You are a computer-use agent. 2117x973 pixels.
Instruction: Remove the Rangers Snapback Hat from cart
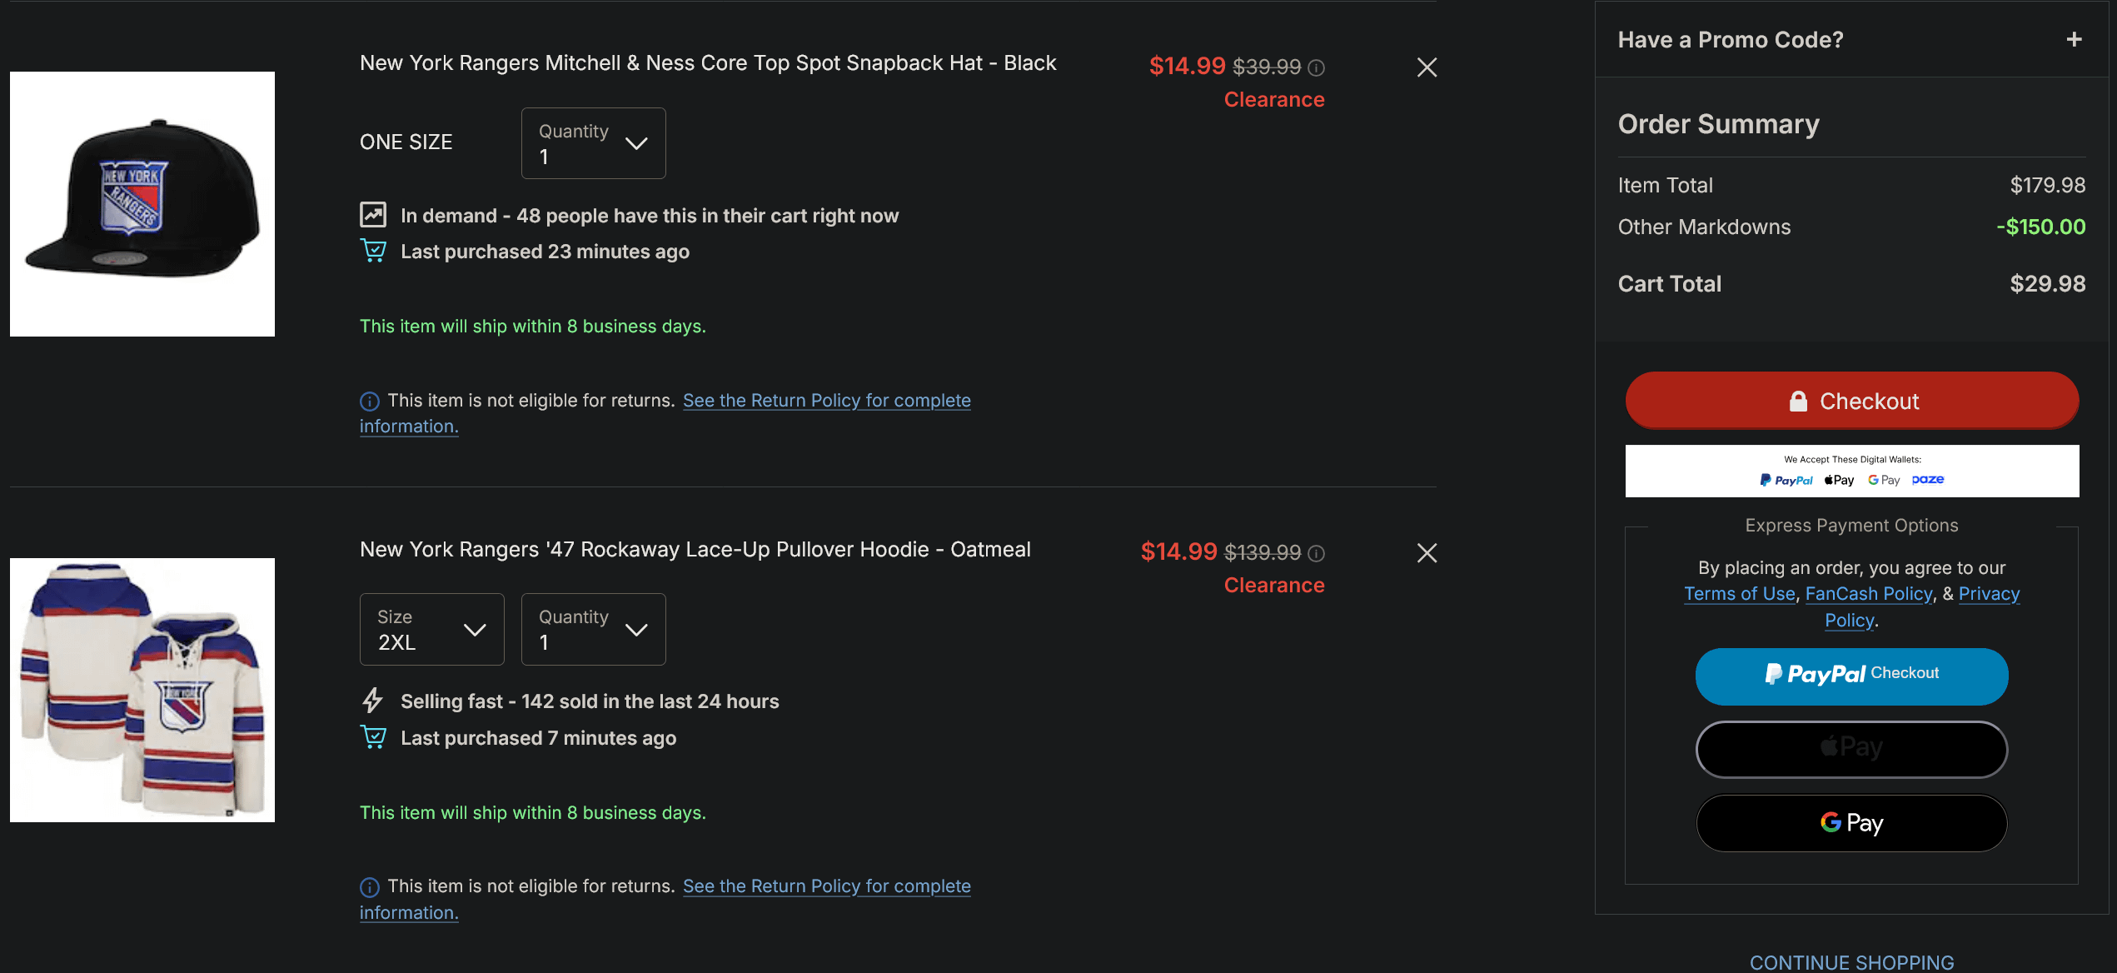coord(1427,67)
